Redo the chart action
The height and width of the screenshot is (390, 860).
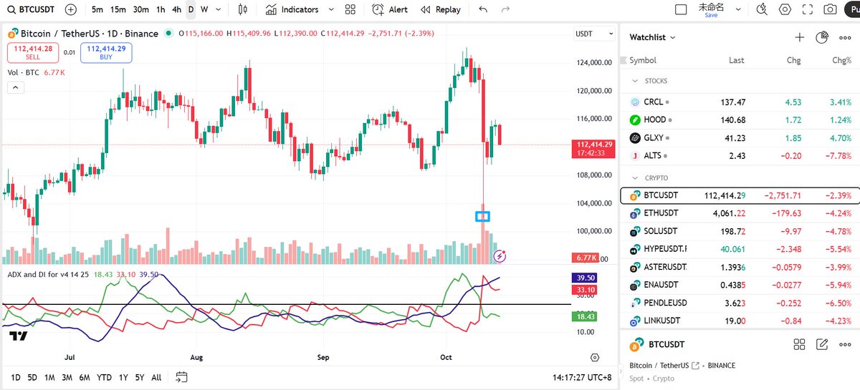(x=506, y=10)
